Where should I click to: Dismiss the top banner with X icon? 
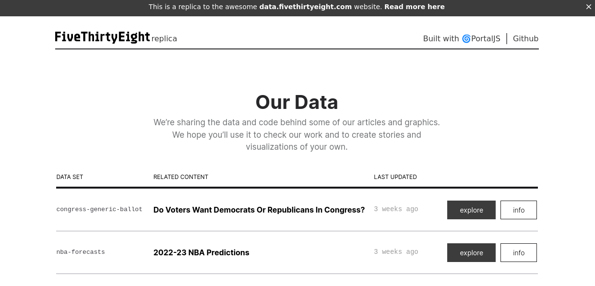[x=589, y=7]
